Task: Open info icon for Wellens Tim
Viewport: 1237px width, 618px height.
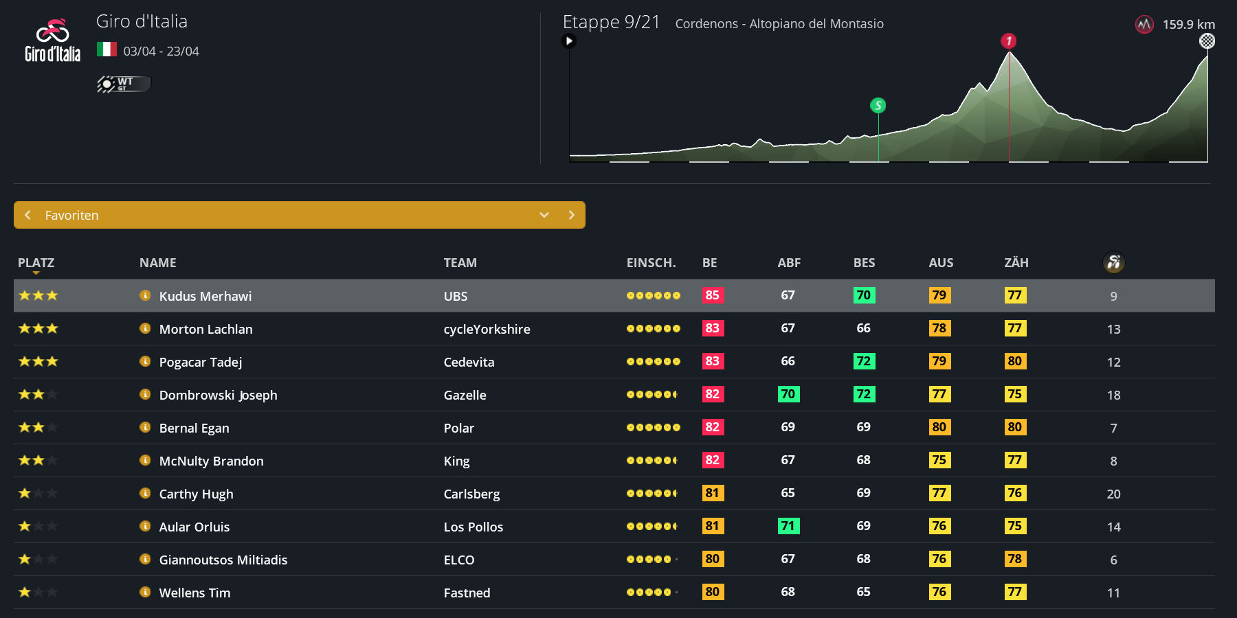Action: (x=145, y=592)
